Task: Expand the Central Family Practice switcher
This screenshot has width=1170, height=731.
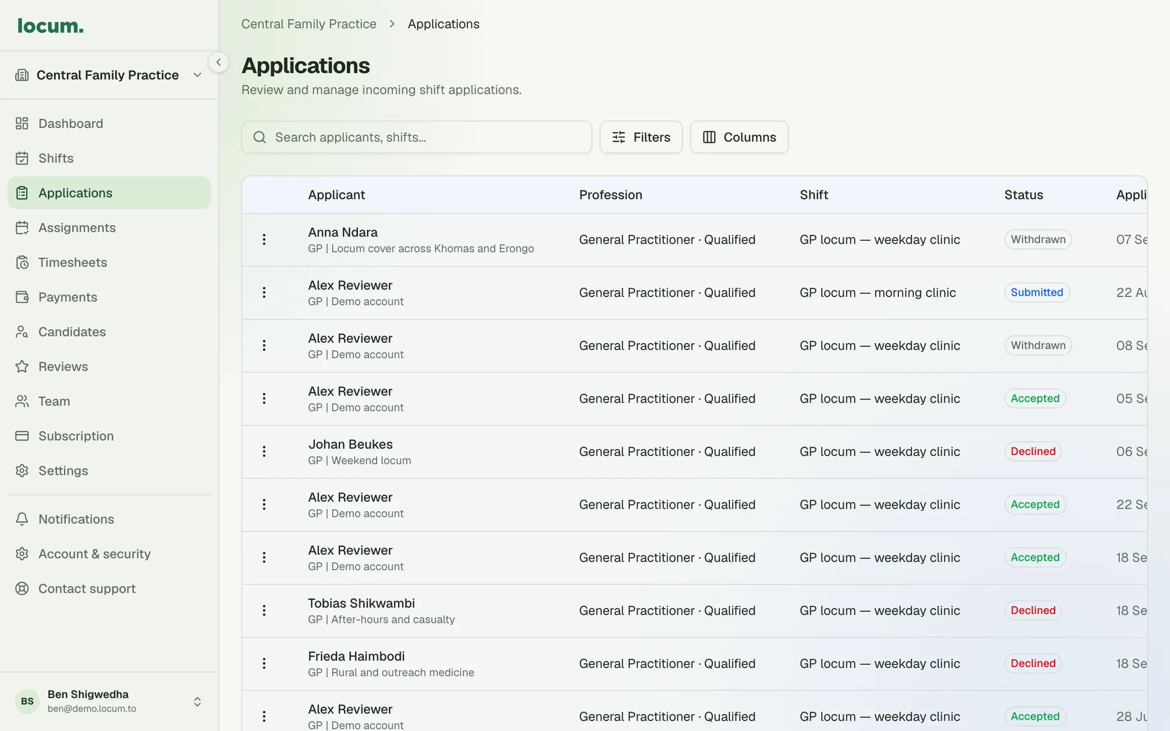Action: [109, 75]
